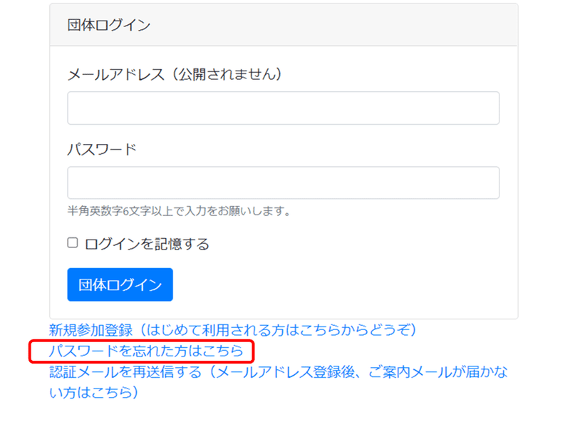Click the メールアドレス(公開されません) label
The image size is (570, 432).
point(175,74)
